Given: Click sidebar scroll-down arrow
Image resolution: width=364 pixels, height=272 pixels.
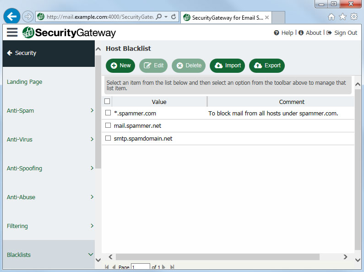Looking at the screenshot, I should click(98, 260).
